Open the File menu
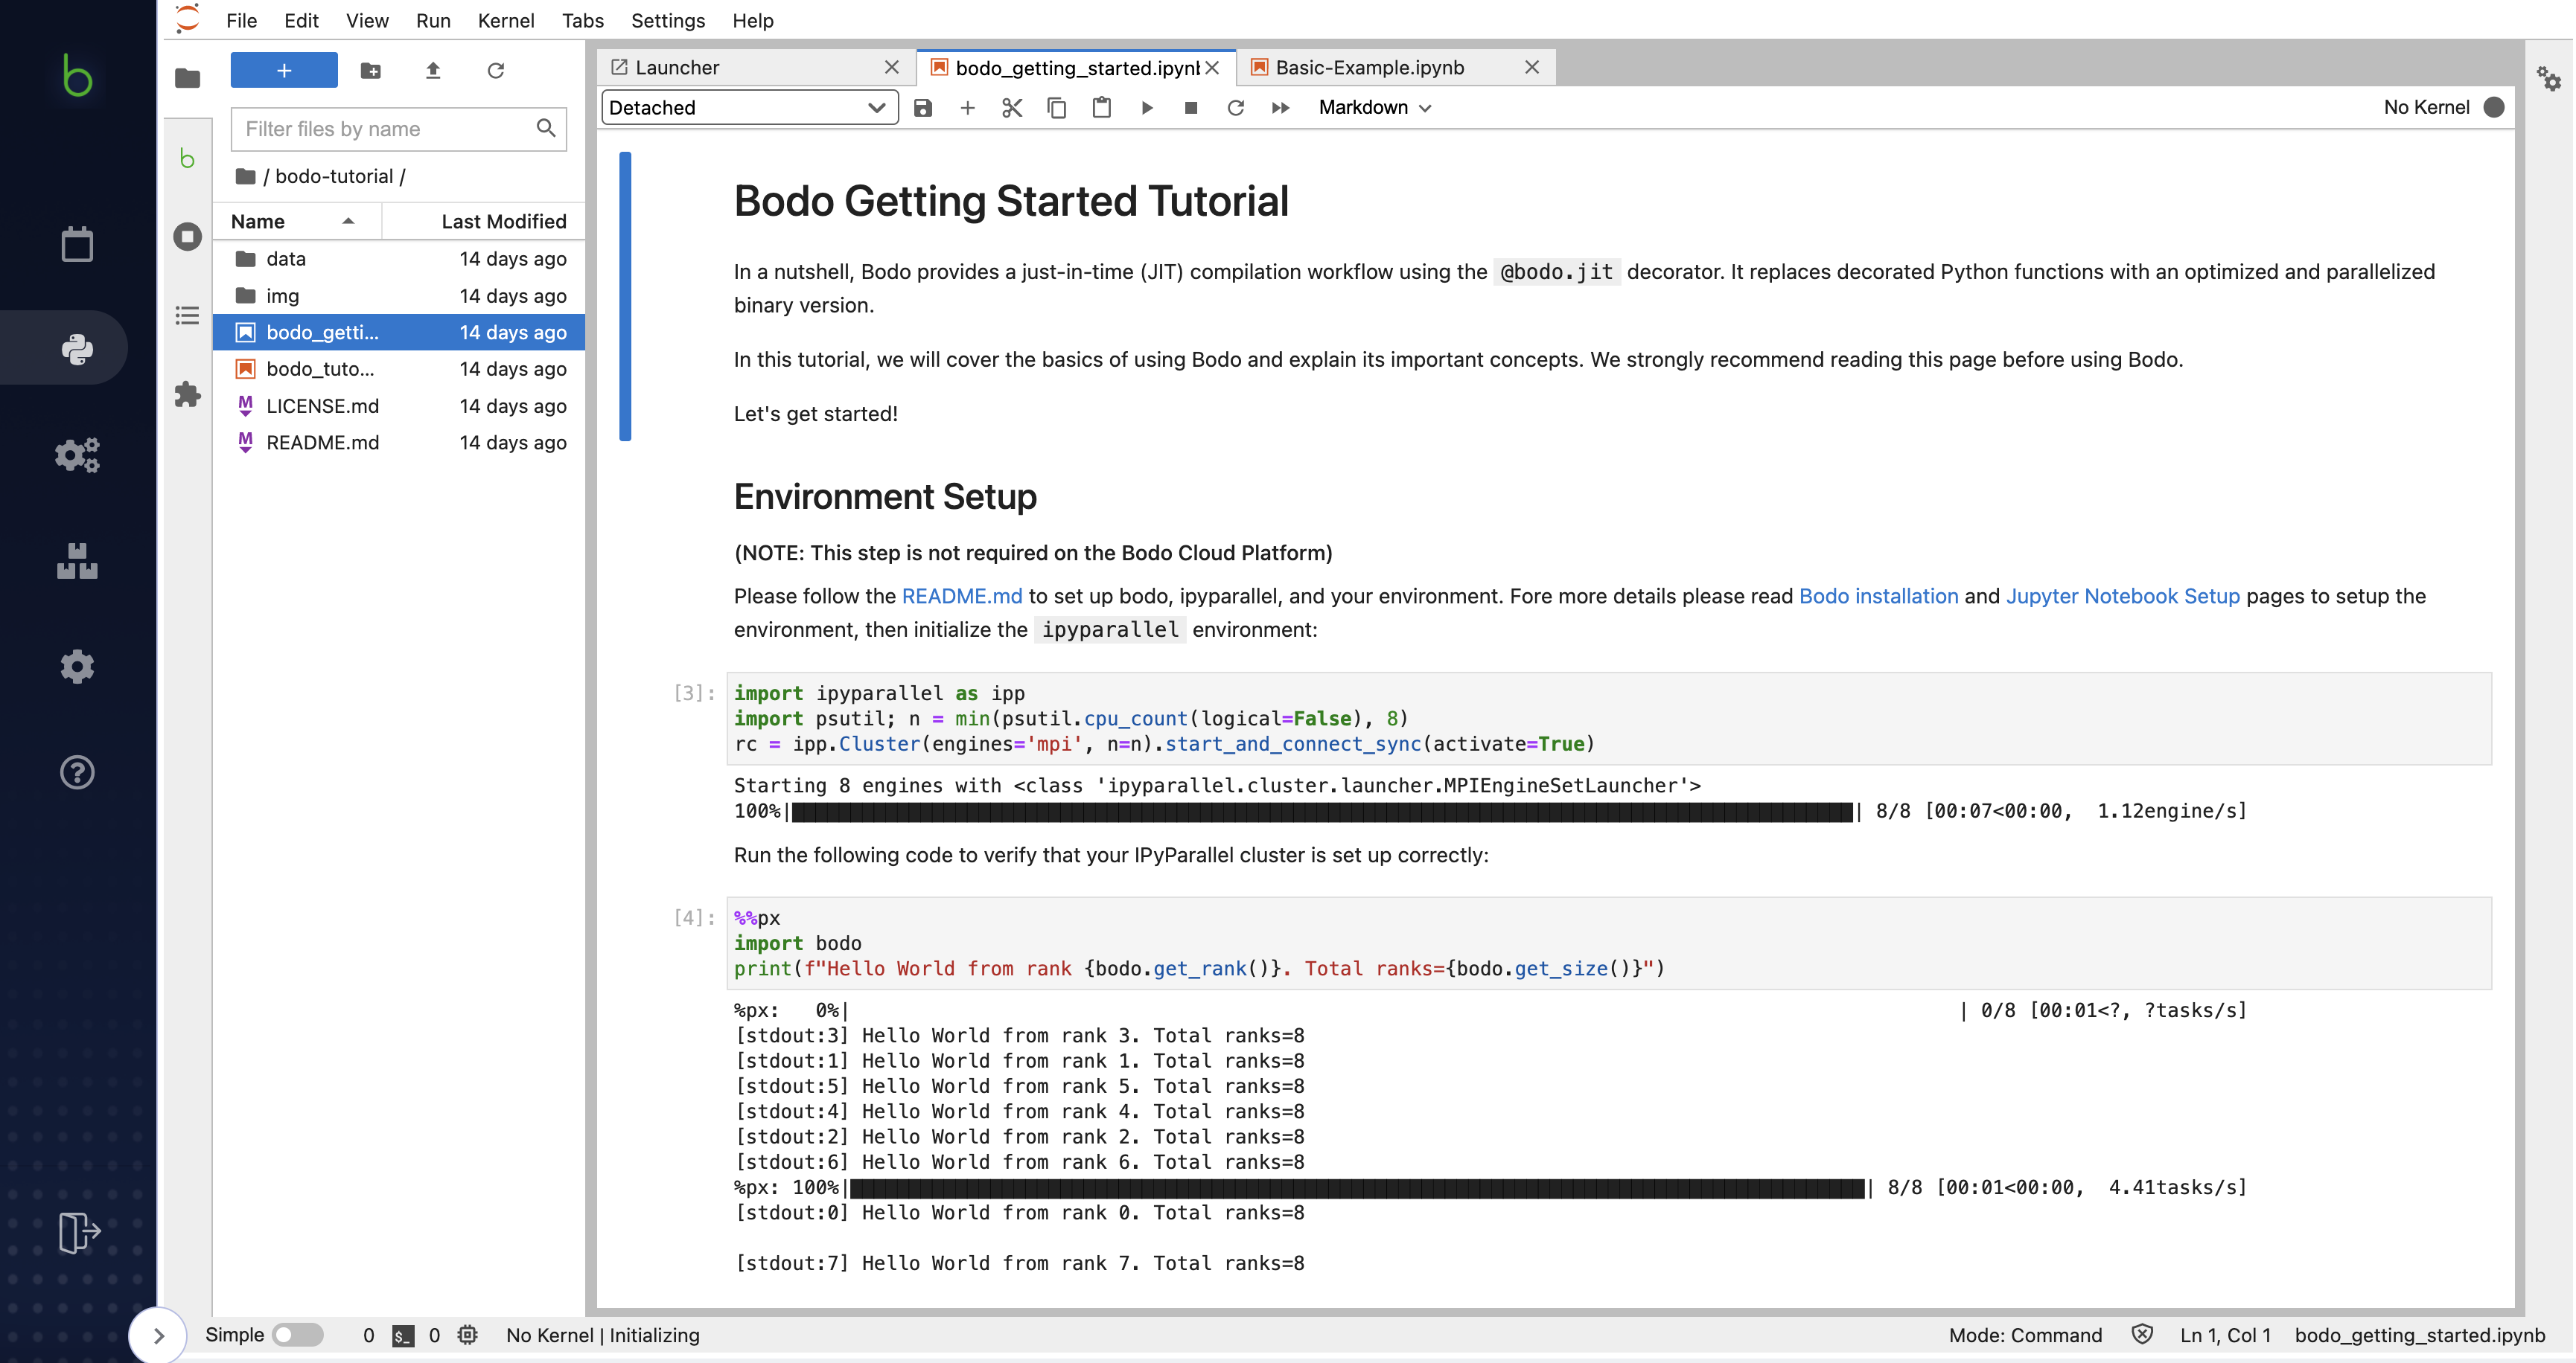The width and height of the screenshot is (2576, 1363). point(241,20)
